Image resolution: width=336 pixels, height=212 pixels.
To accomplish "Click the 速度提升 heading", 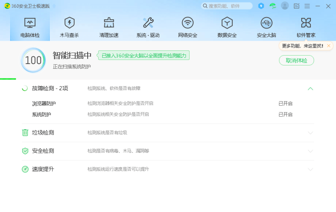I will (x=43, y=169).
